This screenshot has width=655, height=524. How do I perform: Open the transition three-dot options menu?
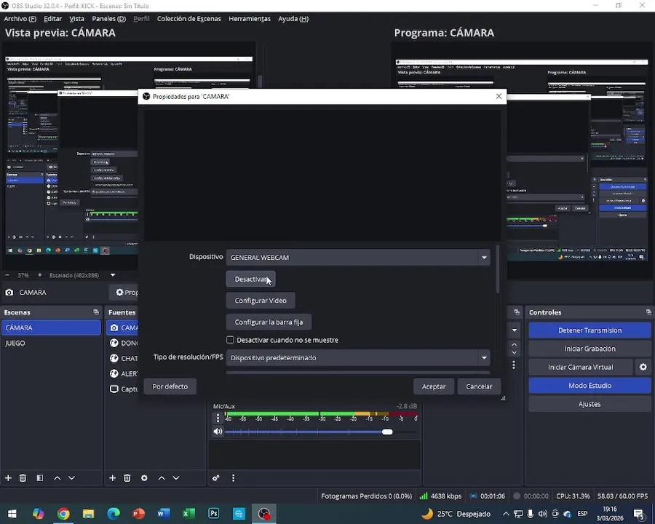(x=514, y=365)
